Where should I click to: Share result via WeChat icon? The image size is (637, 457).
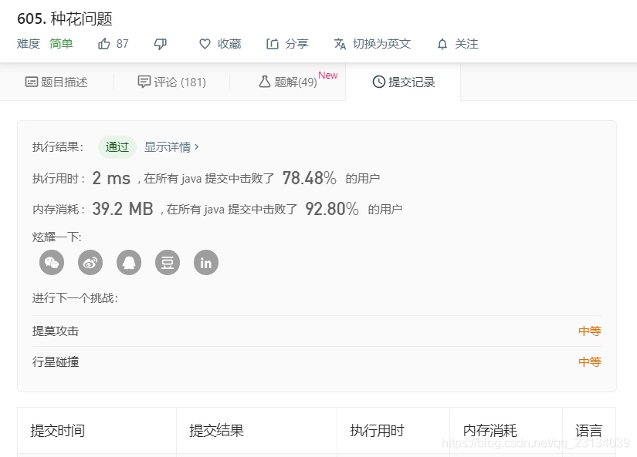(x=52, y=263)
